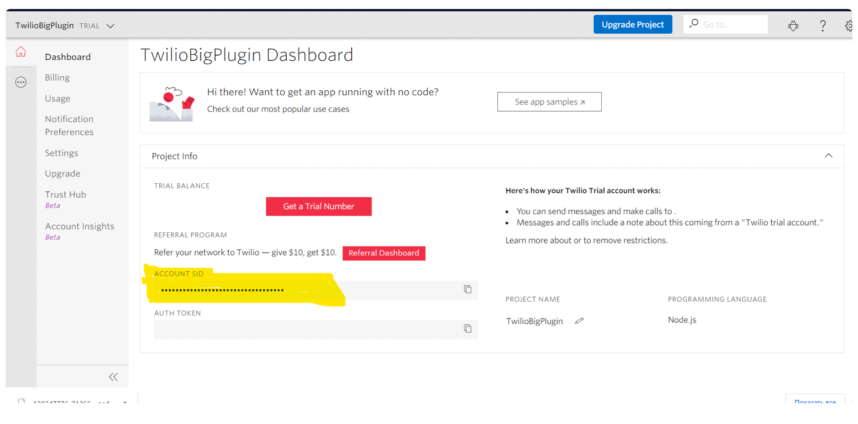The image size is (858, 424).
Task: Select Dashboard in the sidebar
Action: 68,57
